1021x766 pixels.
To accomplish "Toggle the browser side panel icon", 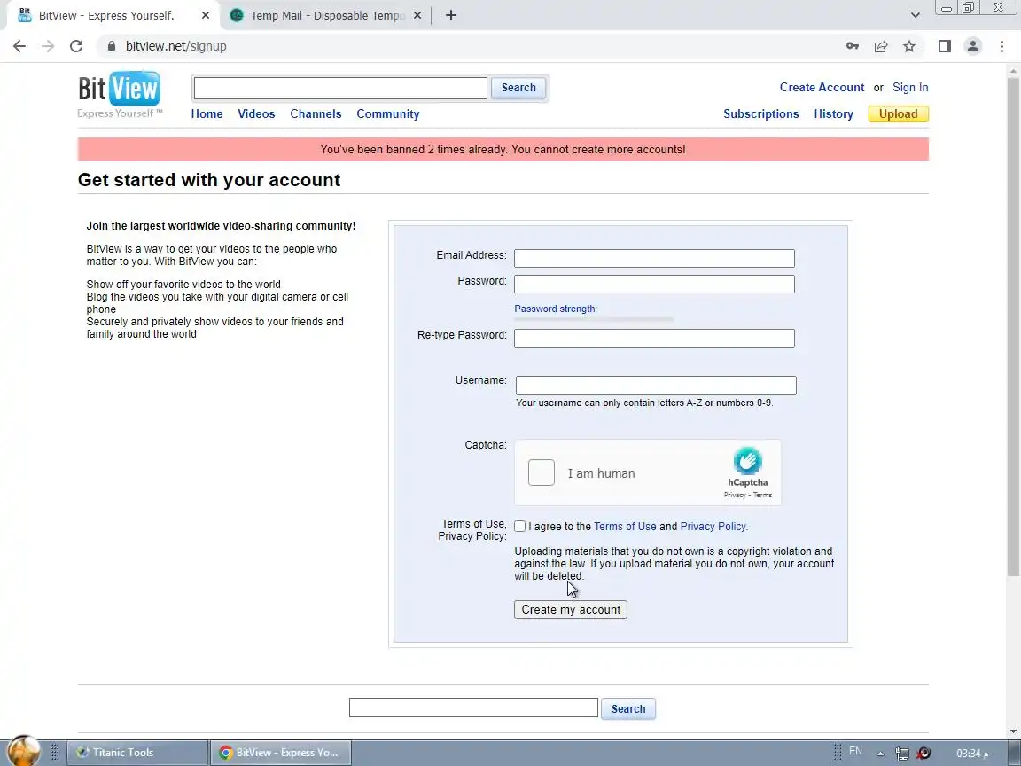I will click(945, 46).
